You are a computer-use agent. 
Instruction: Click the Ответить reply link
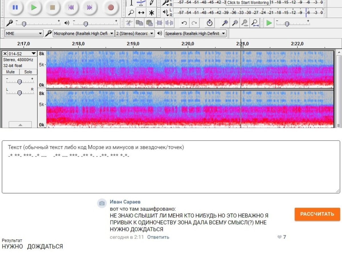tap(158, 237)
